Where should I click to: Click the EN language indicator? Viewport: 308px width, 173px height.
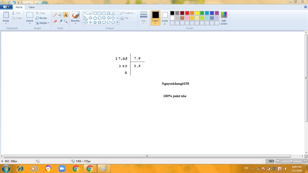point(246,168)
